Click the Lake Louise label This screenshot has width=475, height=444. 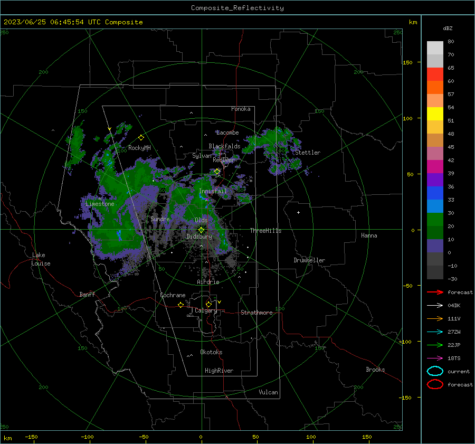41,259
